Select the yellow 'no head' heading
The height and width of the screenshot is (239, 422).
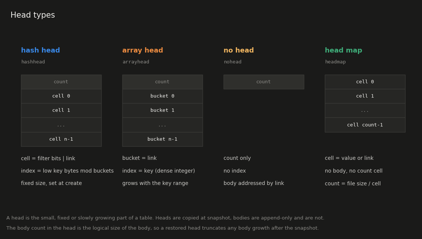(239, 50)
